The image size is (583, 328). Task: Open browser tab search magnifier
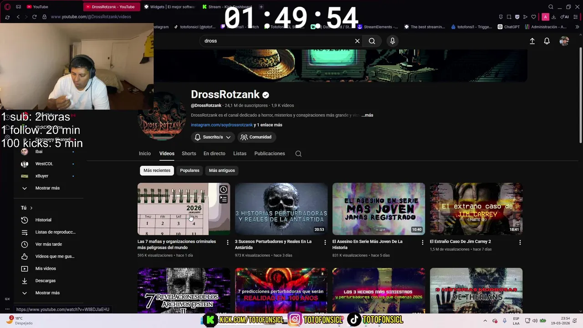click(x=551, y=7)
